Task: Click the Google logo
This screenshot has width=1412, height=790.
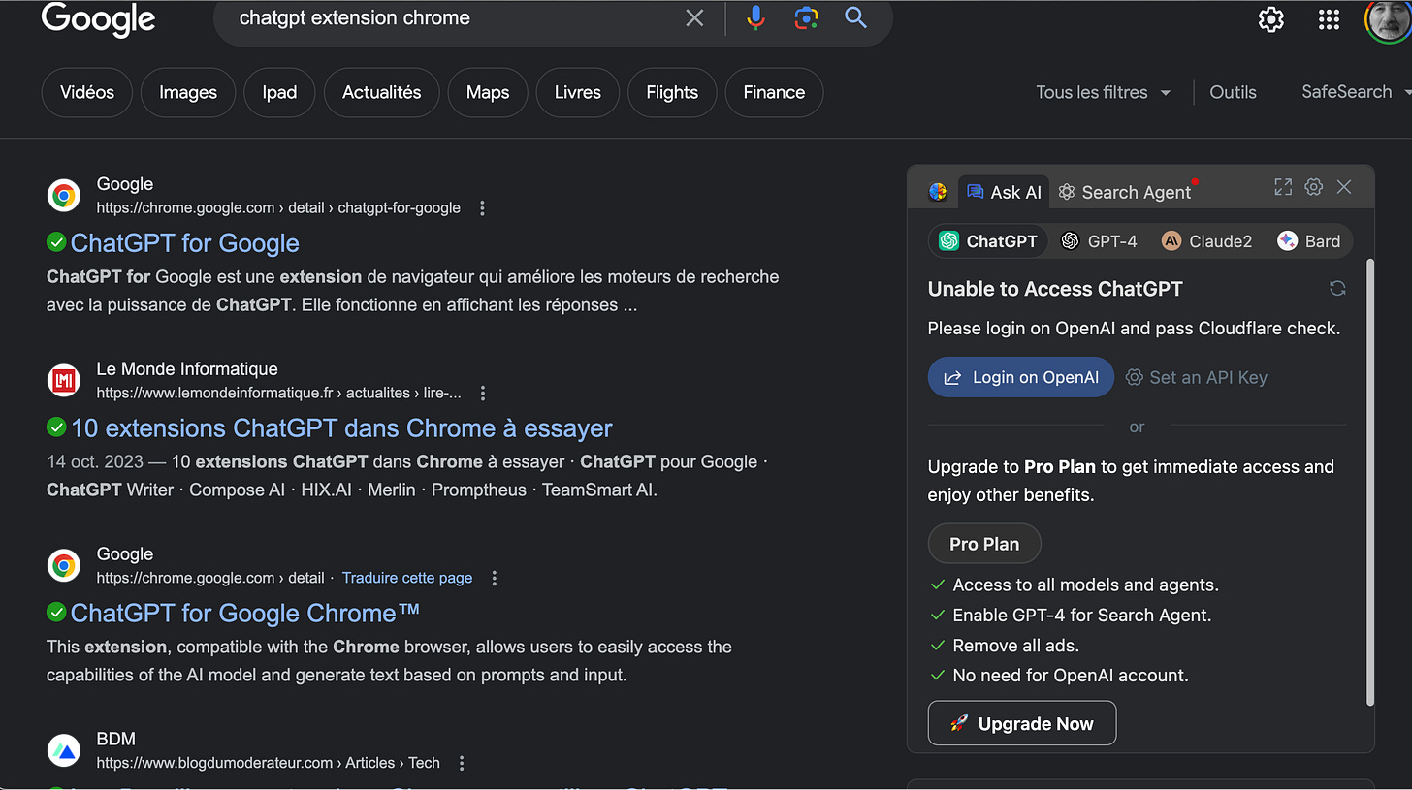Action: click(99, 19)
